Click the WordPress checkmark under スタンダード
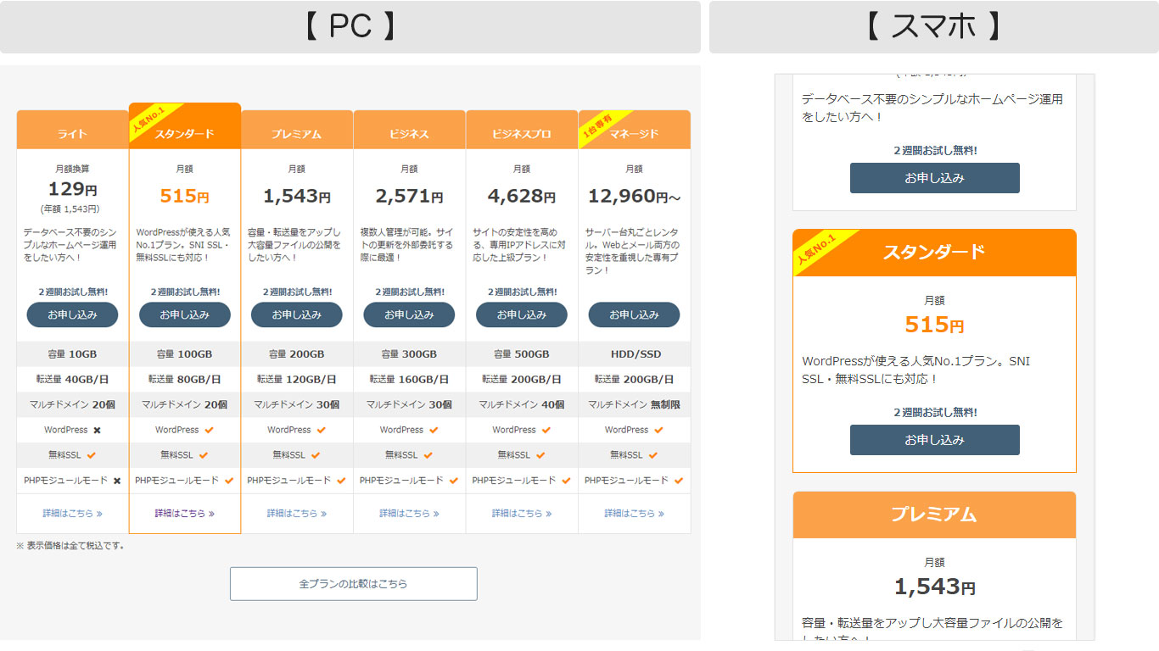 [x=208, y=430]
